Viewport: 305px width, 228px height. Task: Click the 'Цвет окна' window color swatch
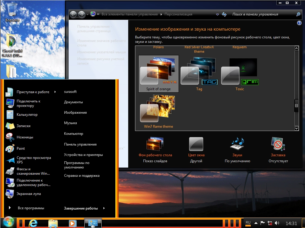pyautogui.click(x=196, y=145)
